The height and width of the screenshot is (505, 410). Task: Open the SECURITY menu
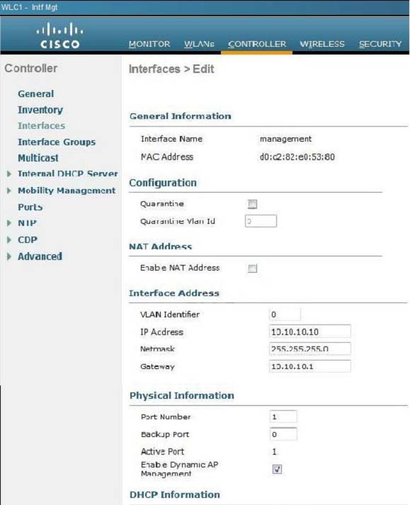pyautogui.click(x=380, y=44)
